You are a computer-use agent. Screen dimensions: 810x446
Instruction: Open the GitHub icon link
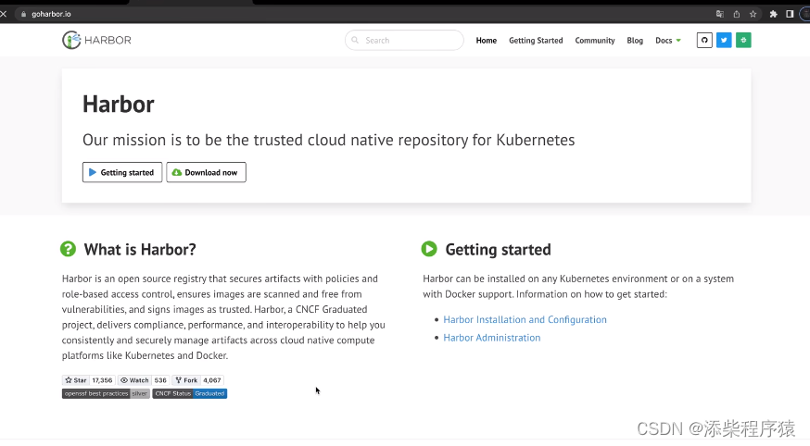pos(704,40)
